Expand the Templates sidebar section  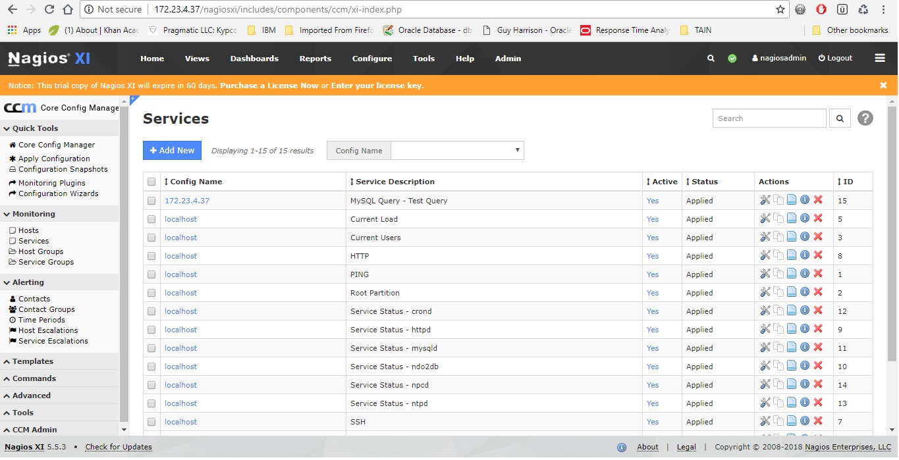[59, 361]
